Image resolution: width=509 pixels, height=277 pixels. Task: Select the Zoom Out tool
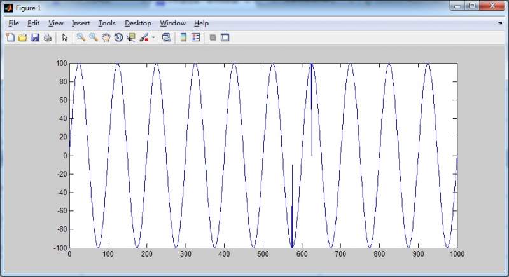point(94,37)
